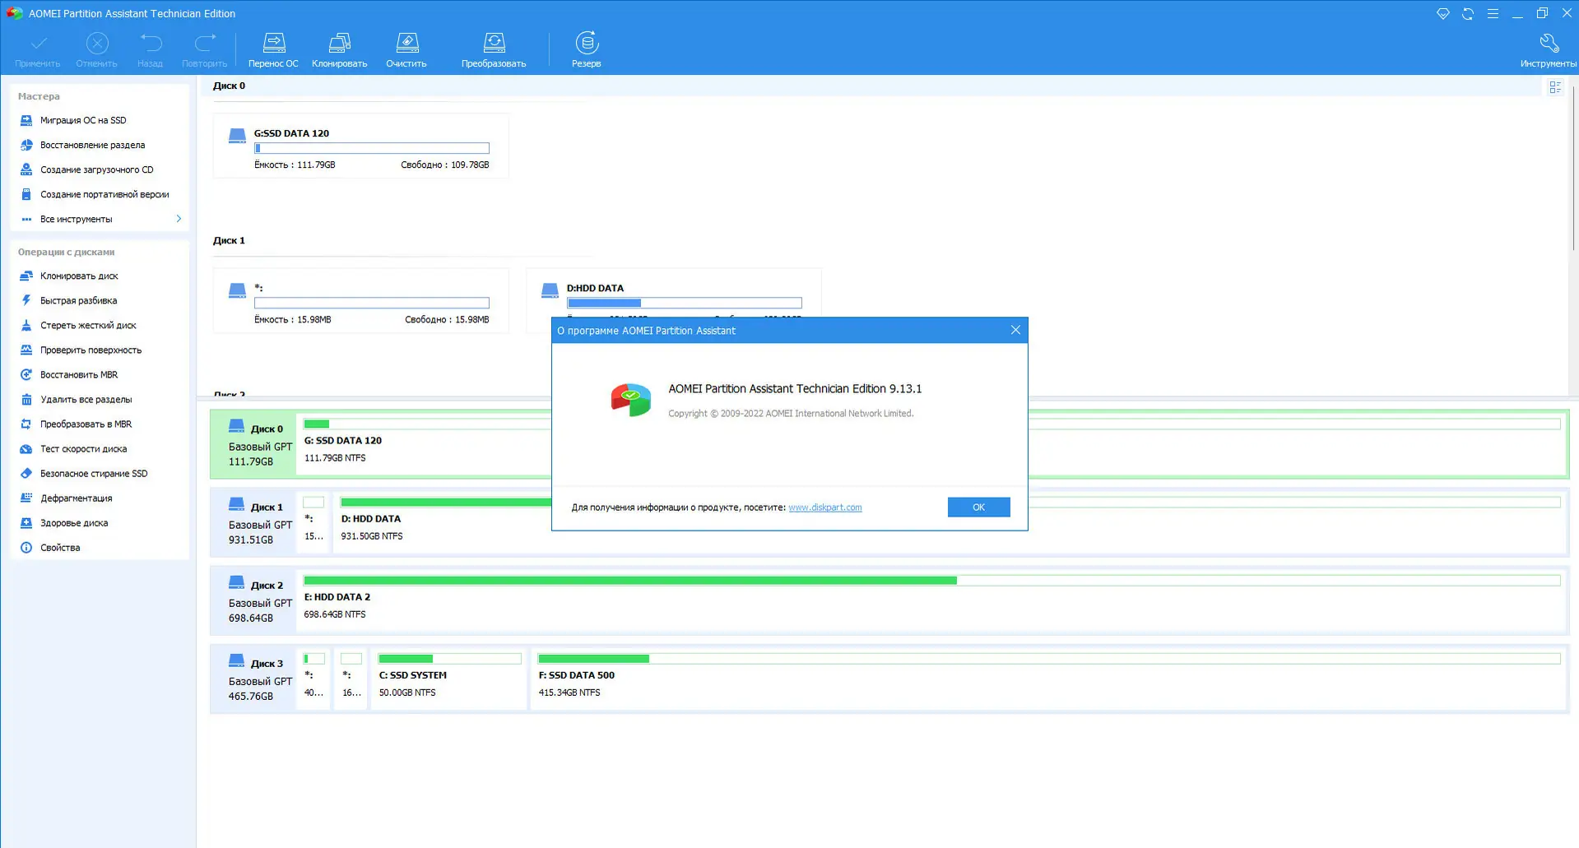Launch the Резерв backup tool
The width and height of the screenshot is (1579, 848).
[x=587, y=49]
